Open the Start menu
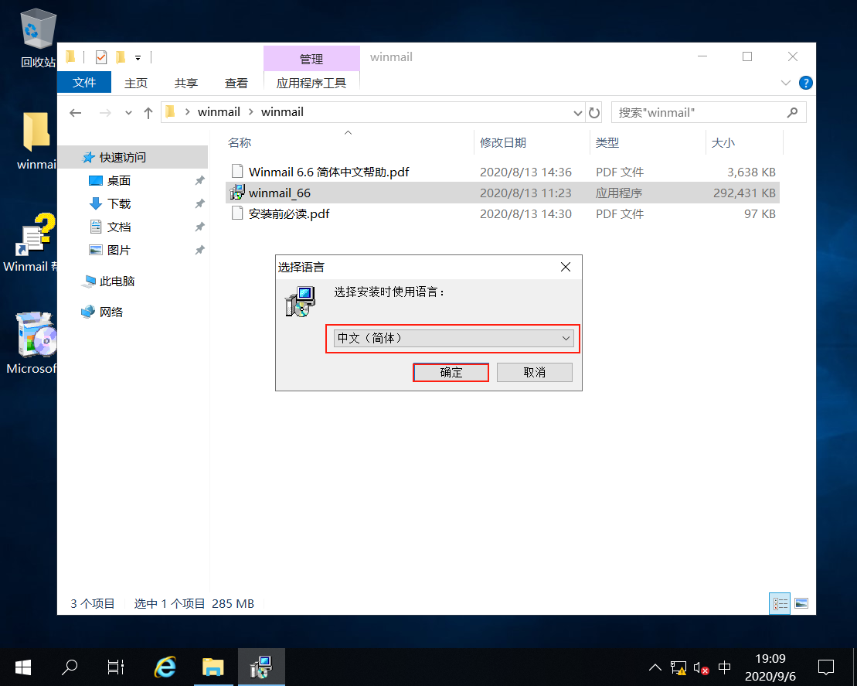857x686 pixels. (x=22, y=667)
